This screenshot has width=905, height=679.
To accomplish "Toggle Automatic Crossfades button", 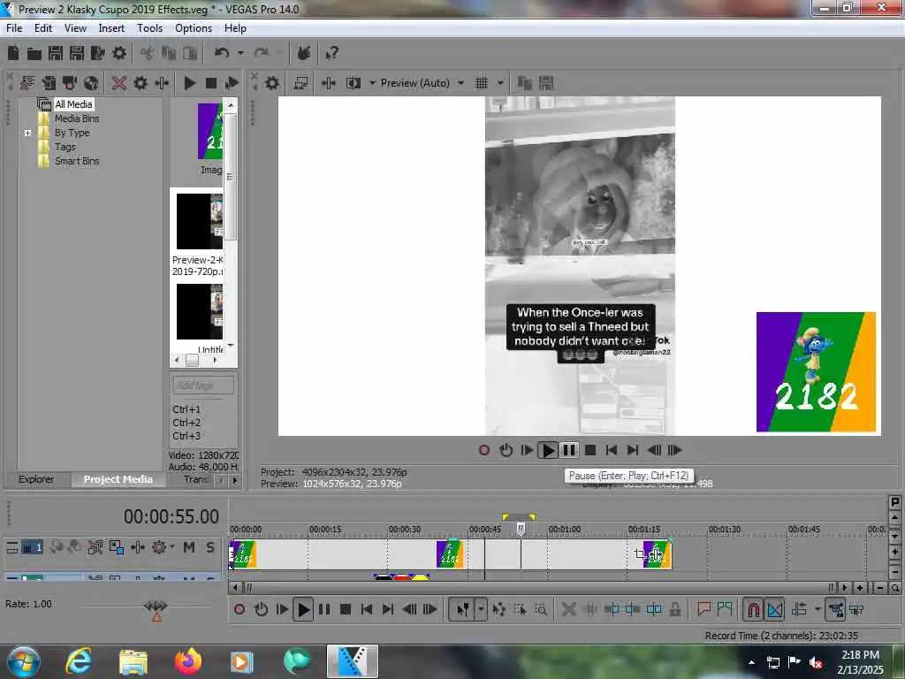I will [774, 609].
